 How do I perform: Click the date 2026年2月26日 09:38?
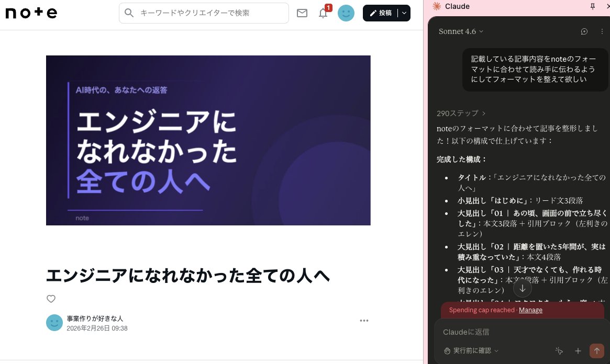point(97,328)
